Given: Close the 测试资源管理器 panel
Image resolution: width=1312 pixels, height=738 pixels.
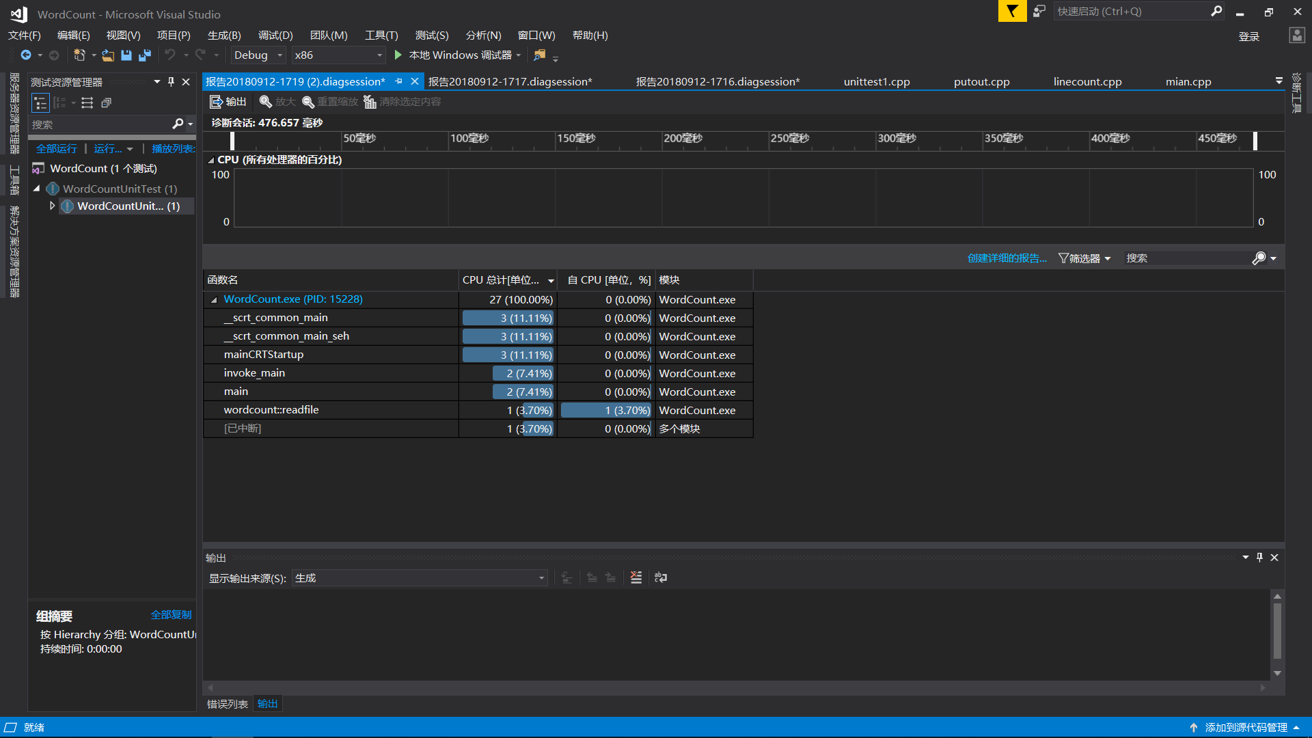Looking at the screenshot, I should pyautogui.click(x=186, y=82).
